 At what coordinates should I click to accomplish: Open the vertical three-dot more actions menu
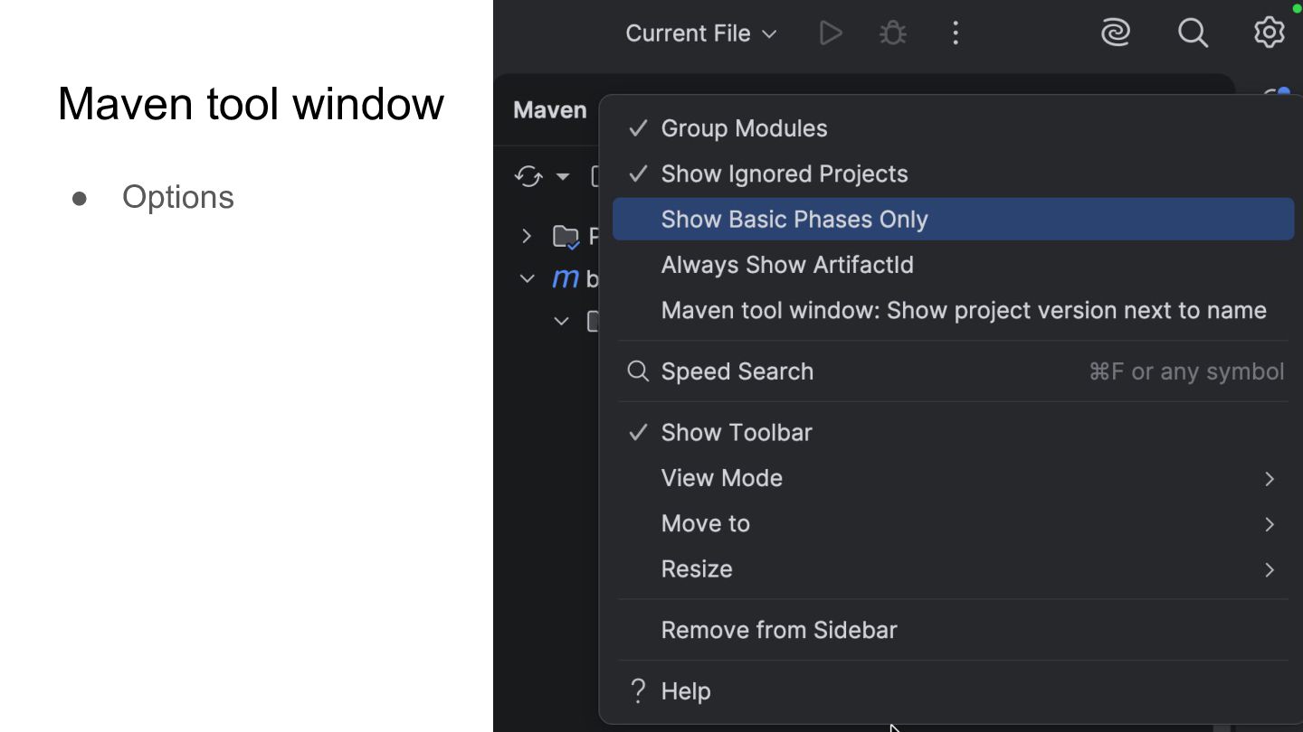(956, 33)
